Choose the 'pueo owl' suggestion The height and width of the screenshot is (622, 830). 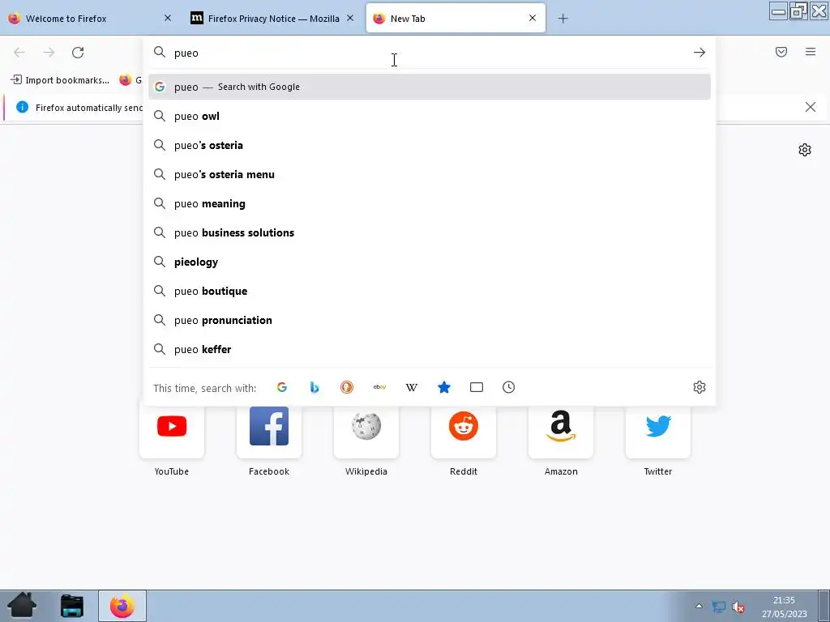(x=430, y=116)
